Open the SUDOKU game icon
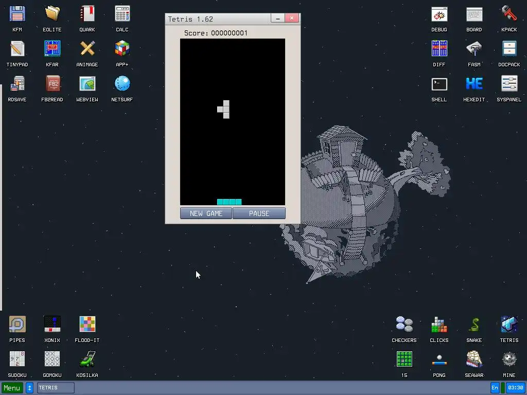Viewport: 527px width, 395px height. click(17, 360)
